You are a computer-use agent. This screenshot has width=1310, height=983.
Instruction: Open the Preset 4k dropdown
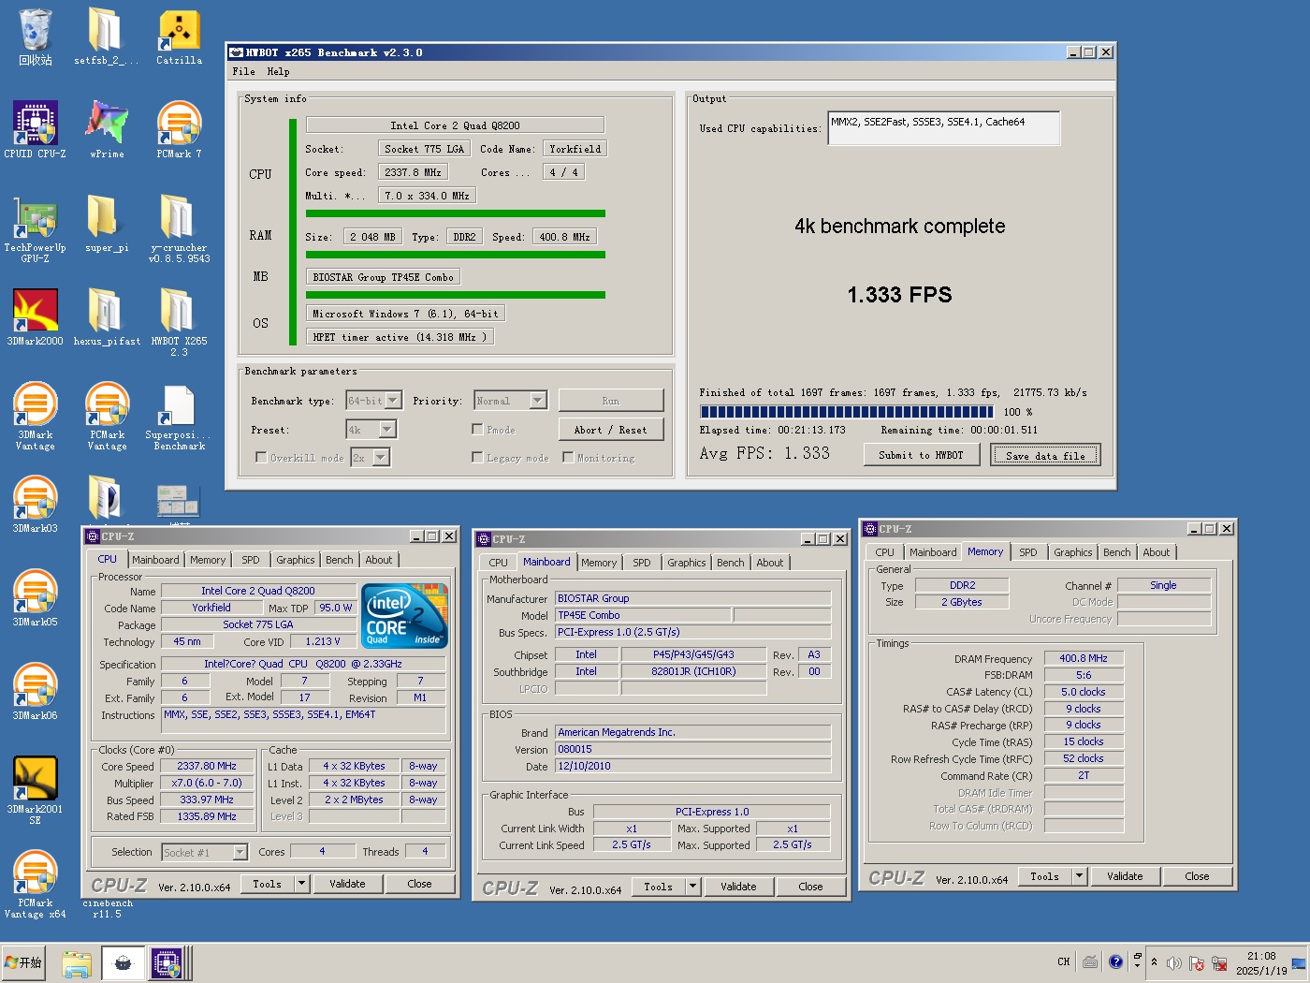[371, 429]
